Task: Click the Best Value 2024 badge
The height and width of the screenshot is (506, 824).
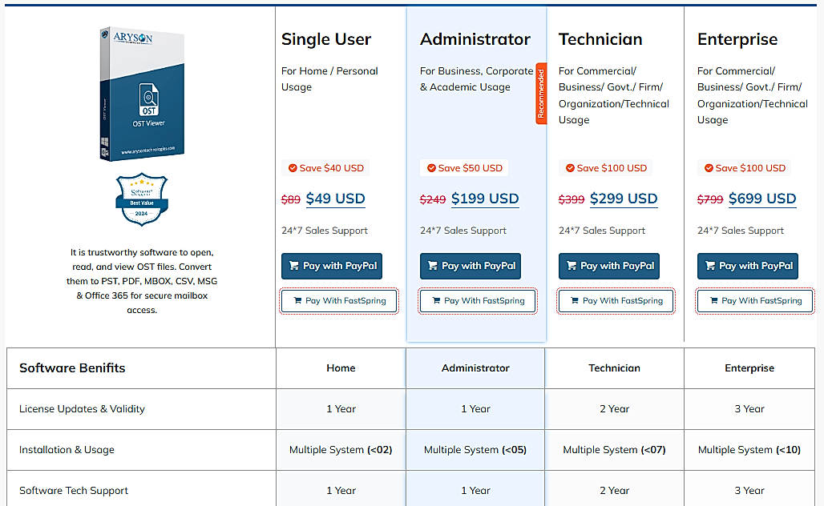Action: tap(142, 199)
